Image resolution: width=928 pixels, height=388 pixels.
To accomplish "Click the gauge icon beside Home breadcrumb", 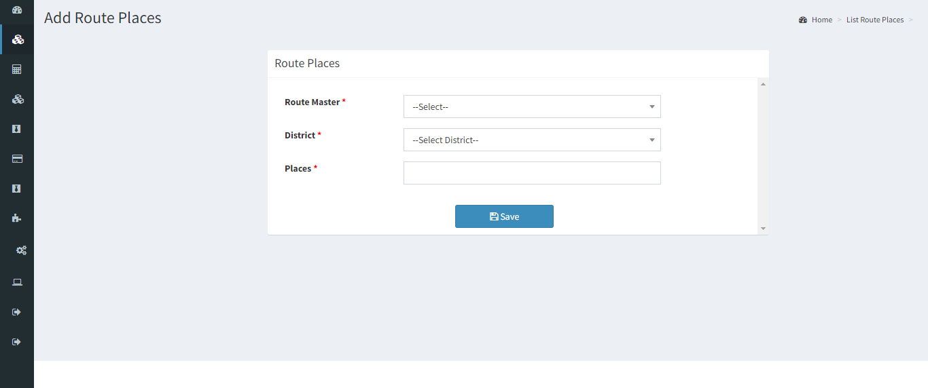I will pyautogui.click(x=803, y=20).
